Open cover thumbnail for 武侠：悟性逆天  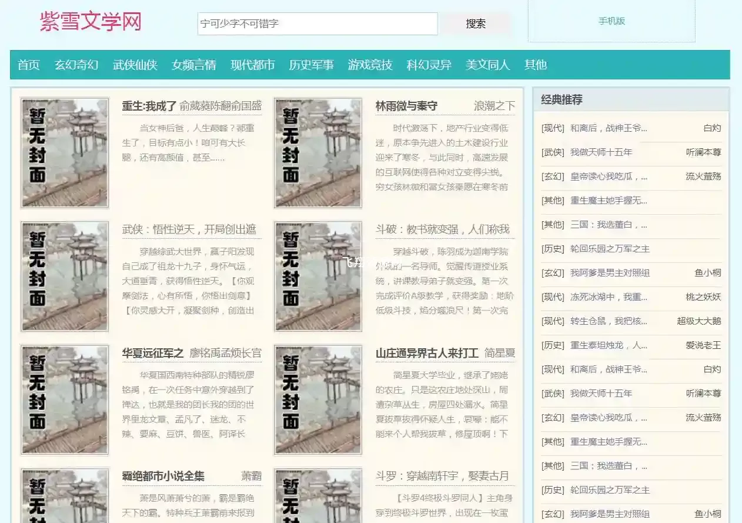[x=65, y=277]
